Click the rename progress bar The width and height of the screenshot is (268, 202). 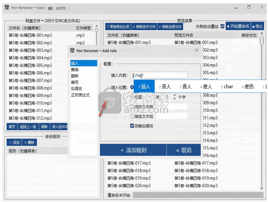[198, 195]
